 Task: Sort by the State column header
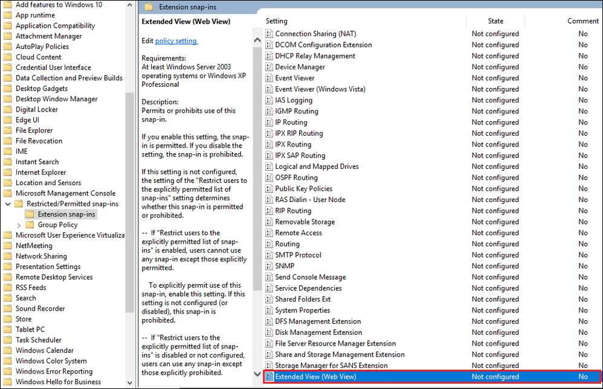[x=495, y=21]
